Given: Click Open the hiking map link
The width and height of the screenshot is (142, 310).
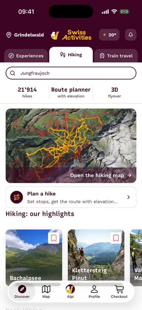Looking at the screenshot, I should (101, 175).
